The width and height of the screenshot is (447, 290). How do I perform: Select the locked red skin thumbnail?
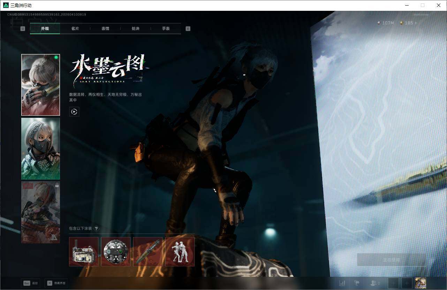pyautogui.click(x=40, y=212)
